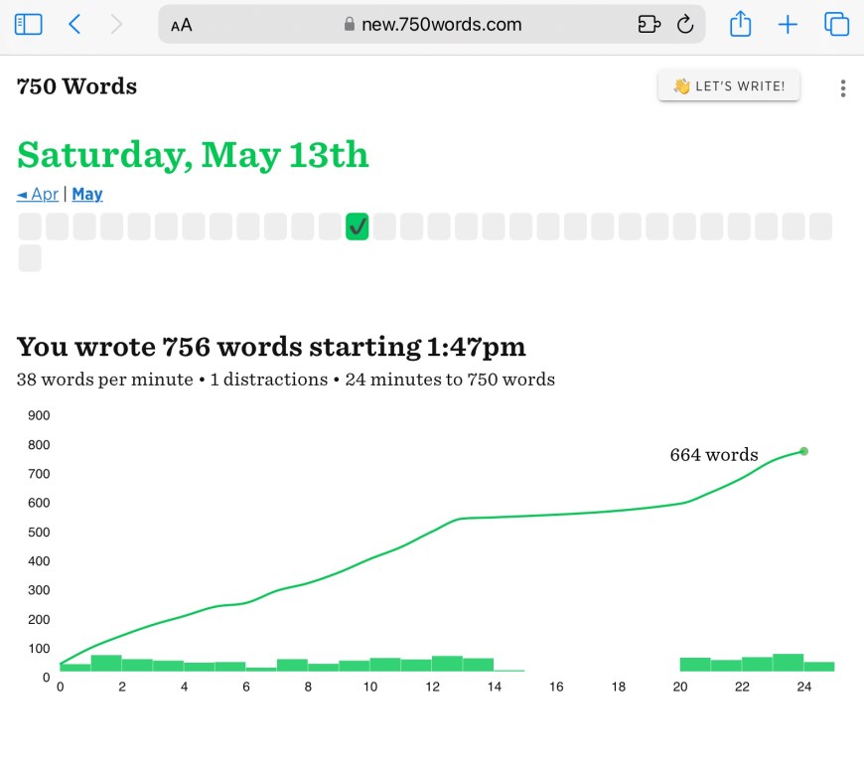The width and height of the screenshot is (864, 768).
Task: Go to previous month Apr
Action: 38,195
